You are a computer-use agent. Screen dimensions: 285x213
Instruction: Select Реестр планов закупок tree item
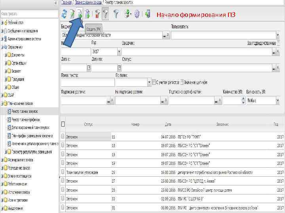pos(25,112)
